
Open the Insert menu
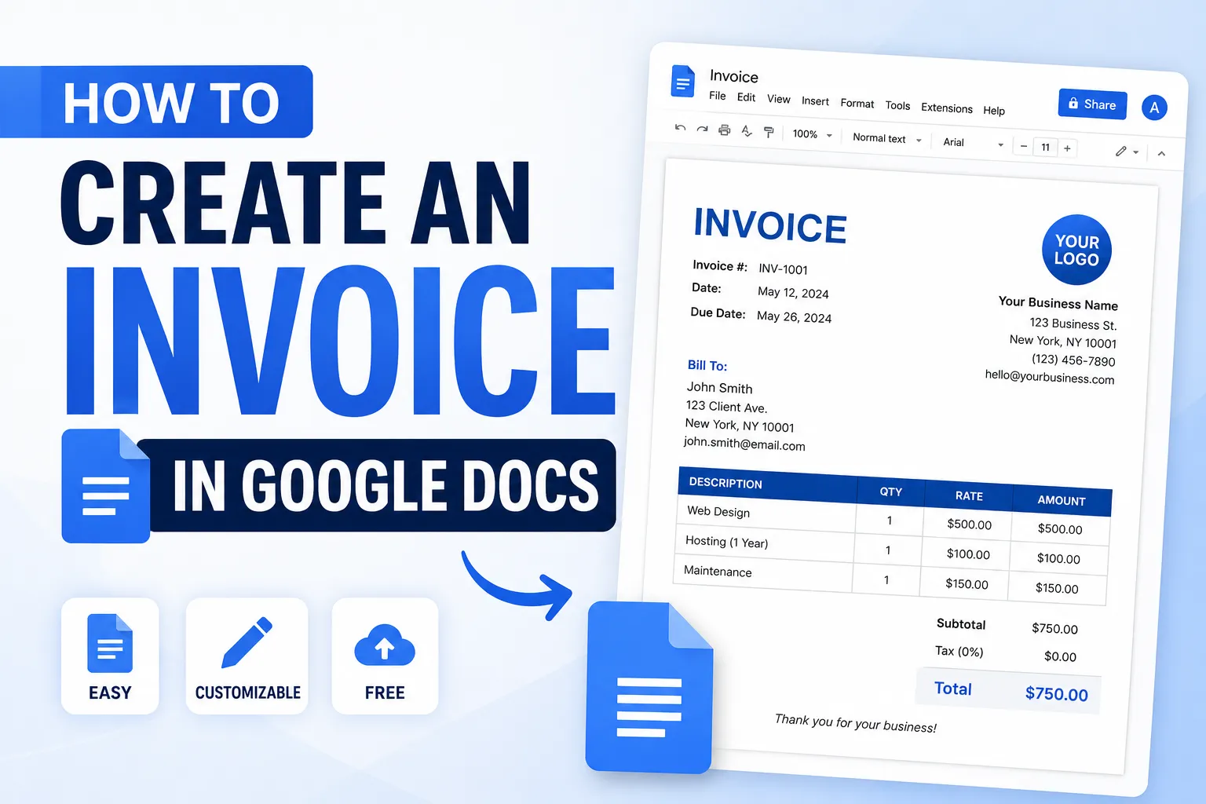coord(815,101)
